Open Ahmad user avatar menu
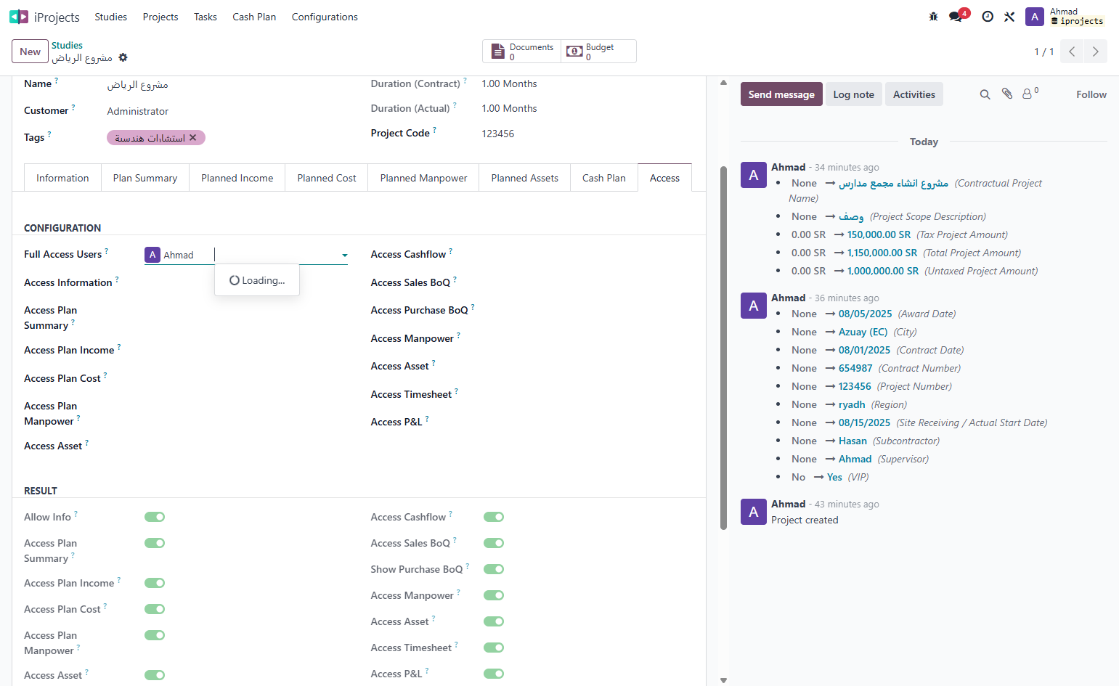Image resolution: width=1119 pixels, height=686 pixels. [x=1034, y=17]
